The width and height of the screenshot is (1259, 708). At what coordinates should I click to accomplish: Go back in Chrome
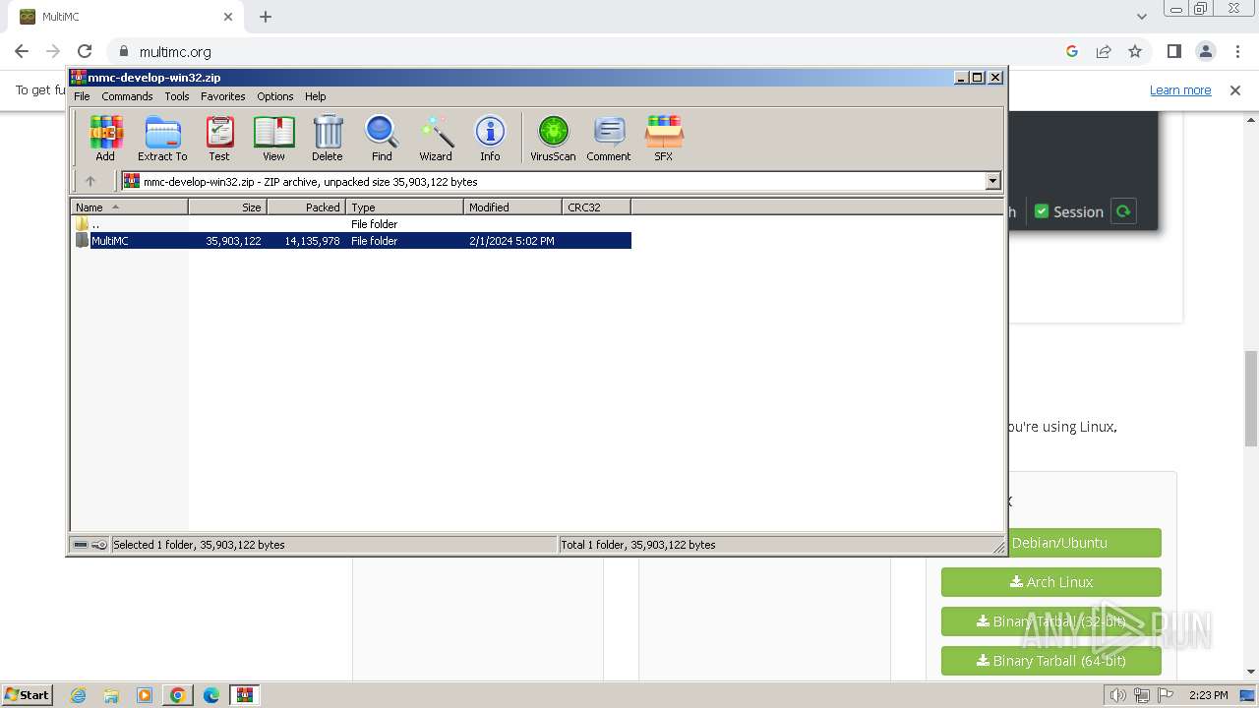(22, 51)
